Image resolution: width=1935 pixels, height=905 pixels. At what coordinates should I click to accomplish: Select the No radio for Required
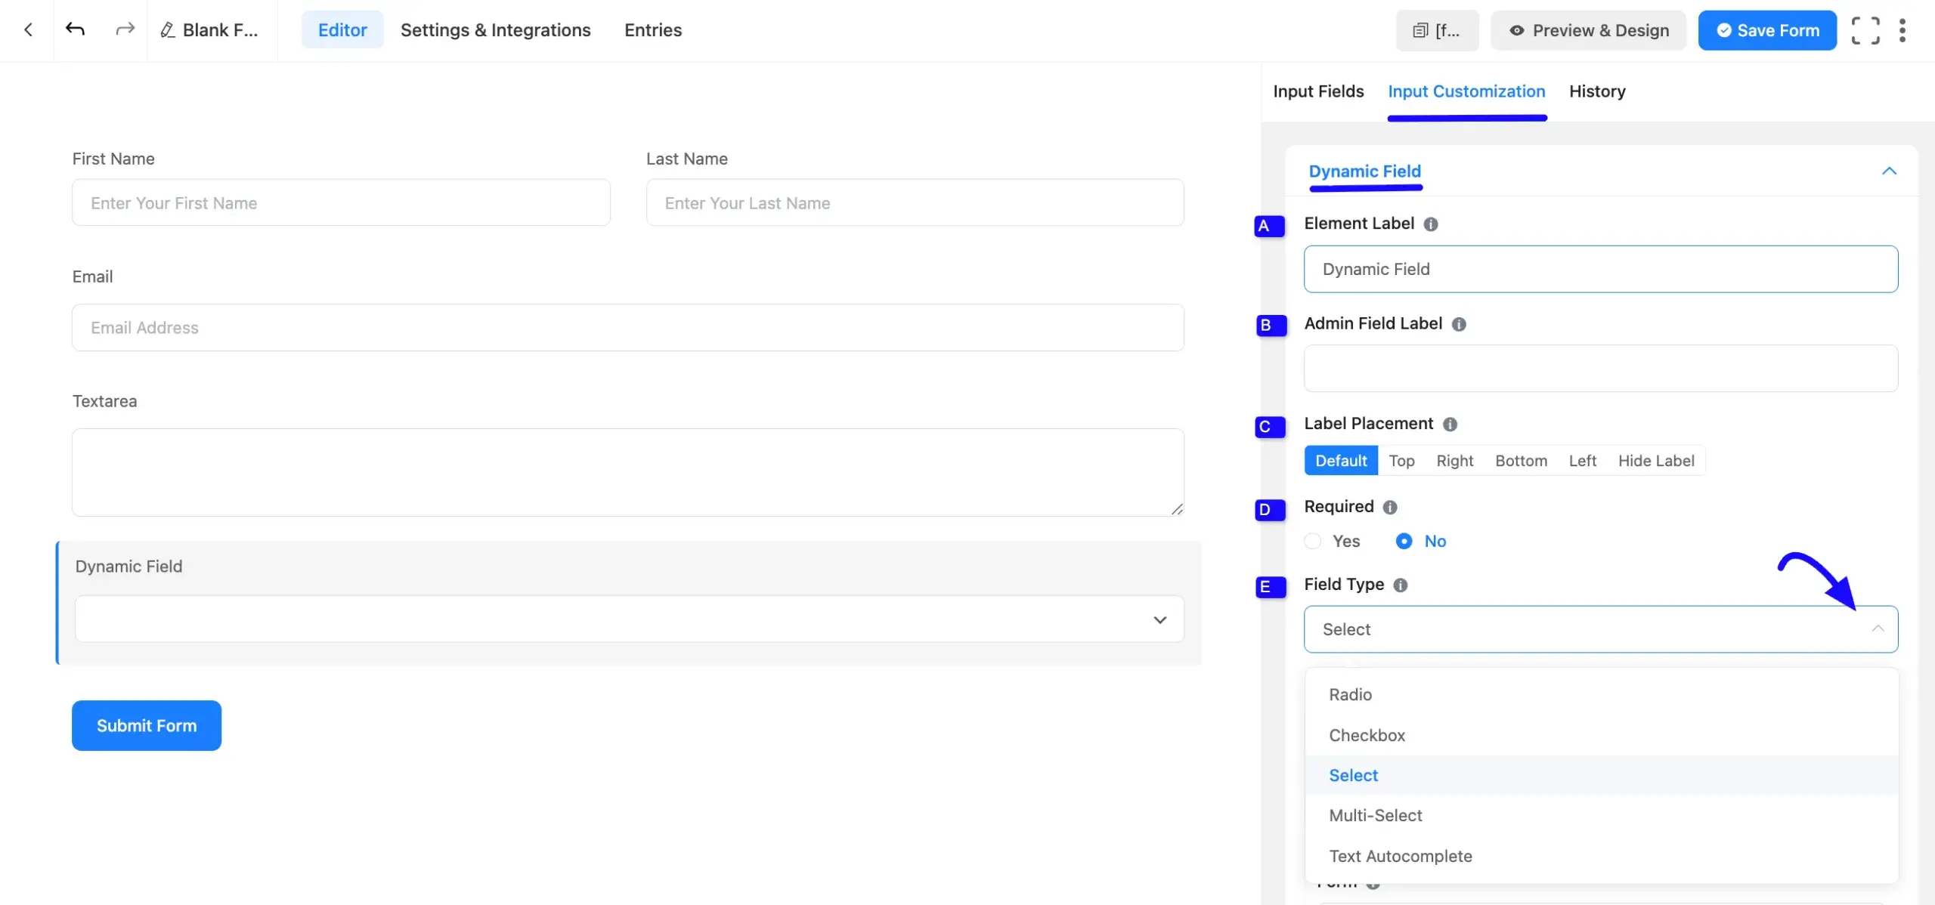(1404, 541)
